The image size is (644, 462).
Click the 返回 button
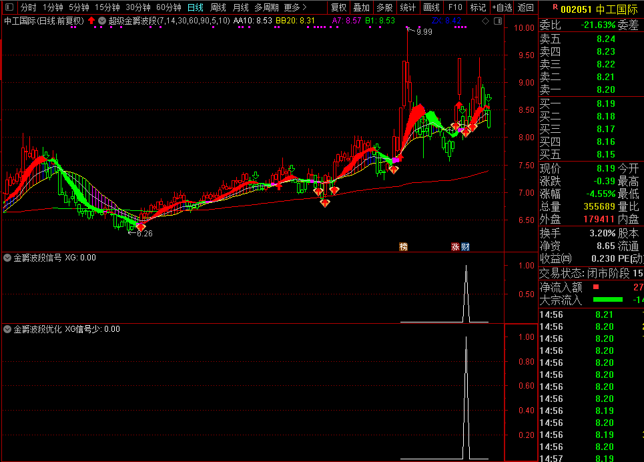[x=525, y=7]
